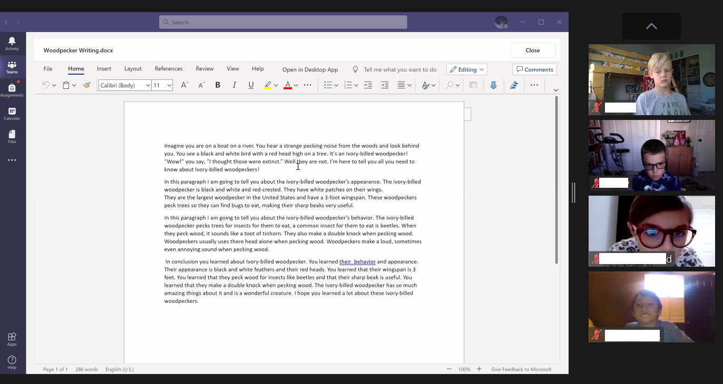The width and height of the screenshot is (723, 384).
Task: Open the Calibri (Body) font name dropdown
Action: (148, 85)
